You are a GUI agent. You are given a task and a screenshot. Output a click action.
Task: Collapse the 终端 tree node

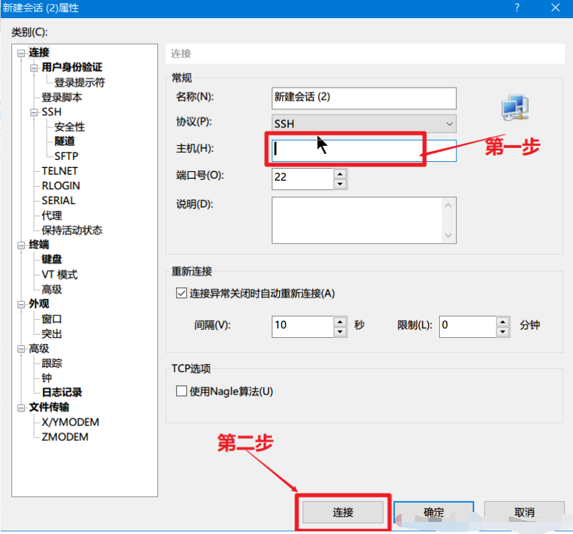coord(21,245)
